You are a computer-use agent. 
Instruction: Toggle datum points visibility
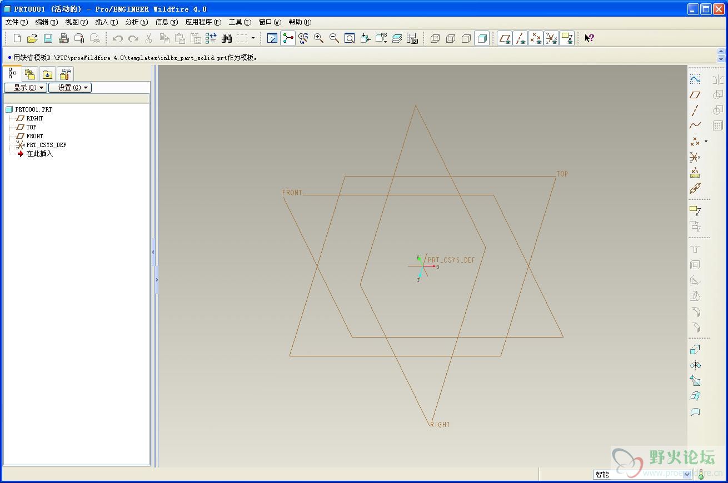point(536,38)
